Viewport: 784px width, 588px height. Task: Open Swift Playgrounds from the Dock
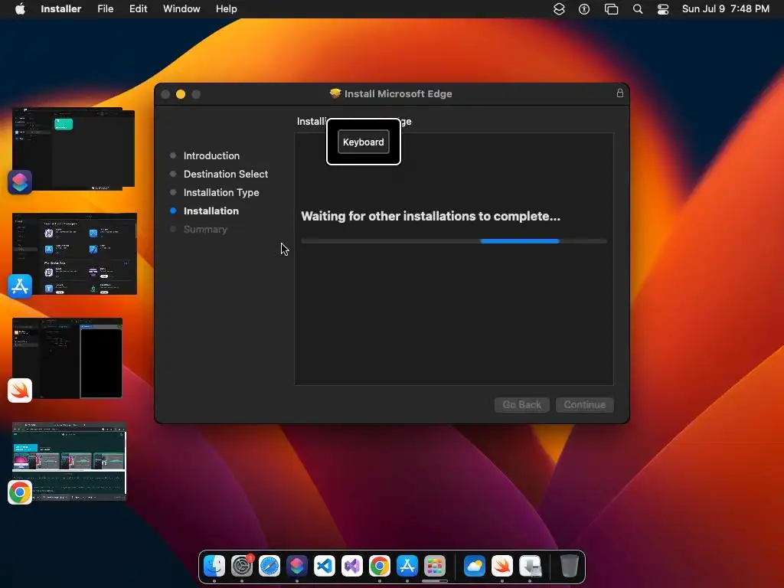tap(502, 566)
